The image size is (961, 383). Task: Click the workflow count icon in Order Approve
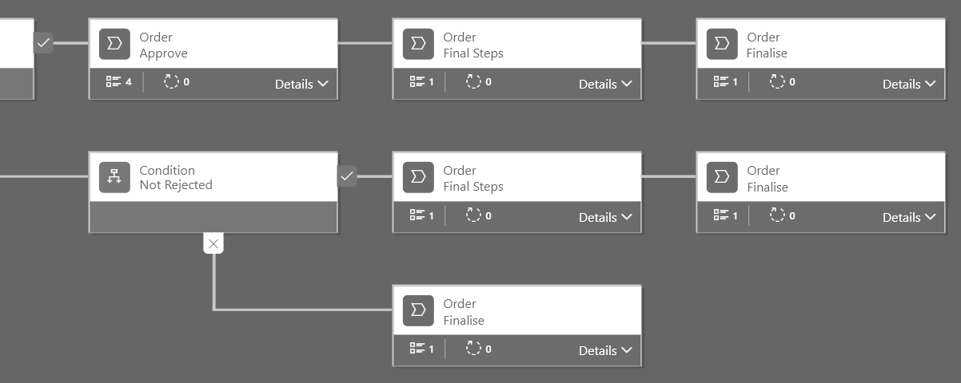click(171, 81)
